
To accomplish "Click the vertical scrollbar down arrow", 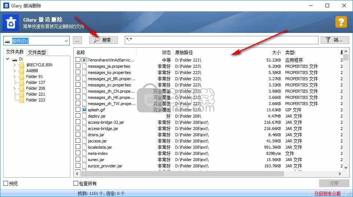I will 346,168.
